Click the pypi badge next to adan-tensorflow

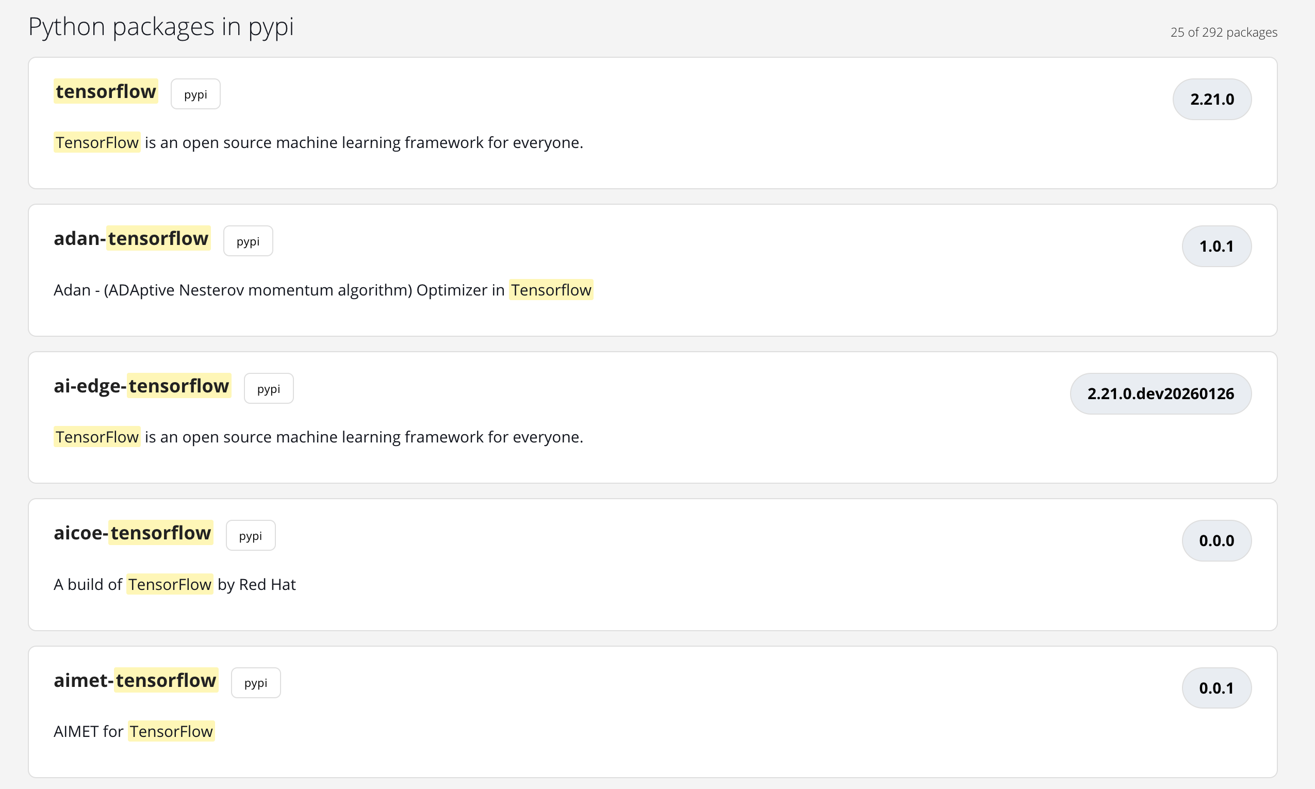click(248, 241)
